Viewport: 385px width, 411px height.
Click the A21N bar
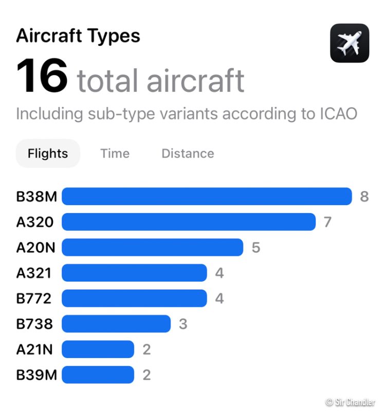(98, 349)
